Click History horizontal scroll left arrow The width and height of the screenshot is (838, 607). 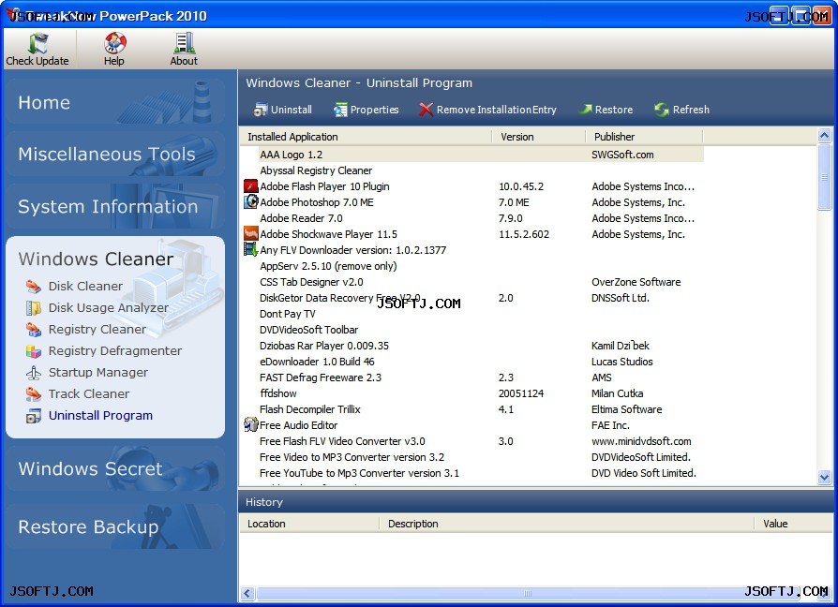pyautogui.click(x=247, y=593)
